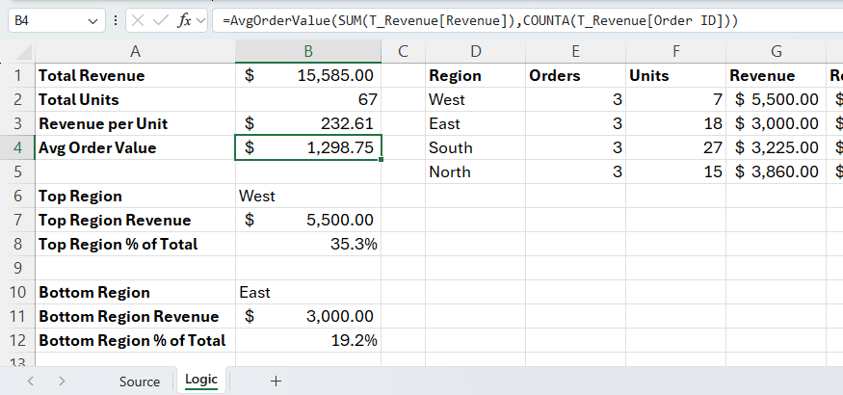Go to previous sheet arrow

[x=31, y=381]
